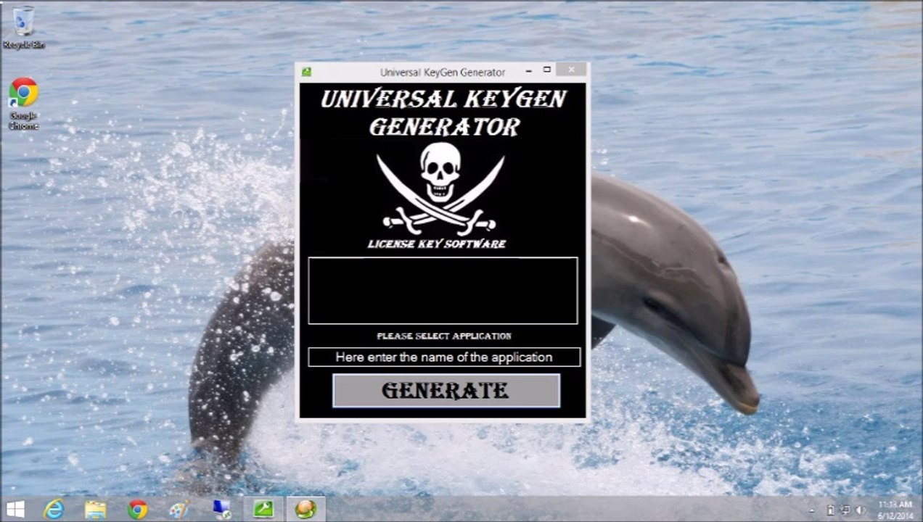
Task: Click the volume speaker tray icon
Action: point(861,510)
